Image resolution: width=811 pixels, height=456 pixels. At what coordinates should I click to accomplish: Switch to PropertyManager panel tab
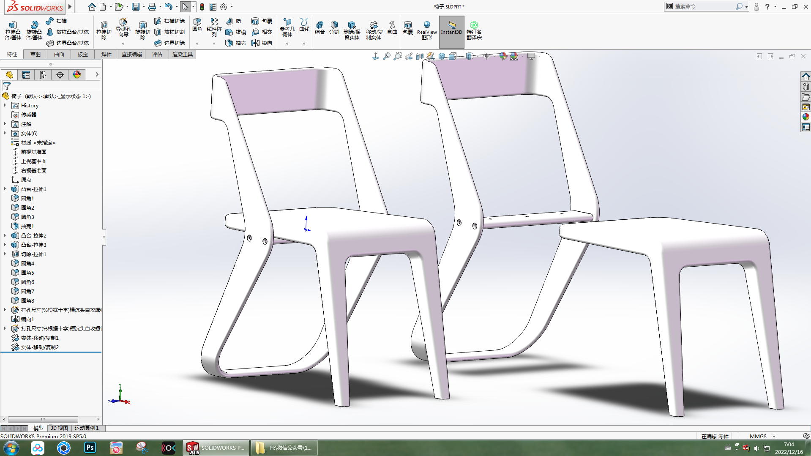26,75
